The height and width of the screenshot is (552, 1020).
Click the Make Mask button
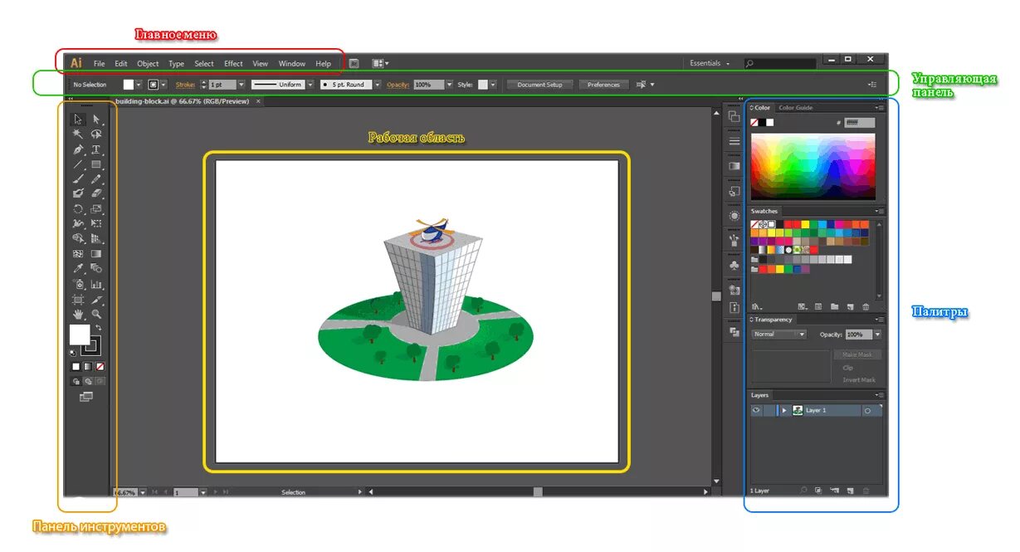pyautogui.click(x=857, y=354)
